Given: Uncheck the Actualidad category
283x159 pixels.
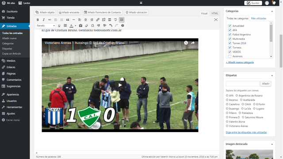Looking at the screenshot, I should pos(229,26).
